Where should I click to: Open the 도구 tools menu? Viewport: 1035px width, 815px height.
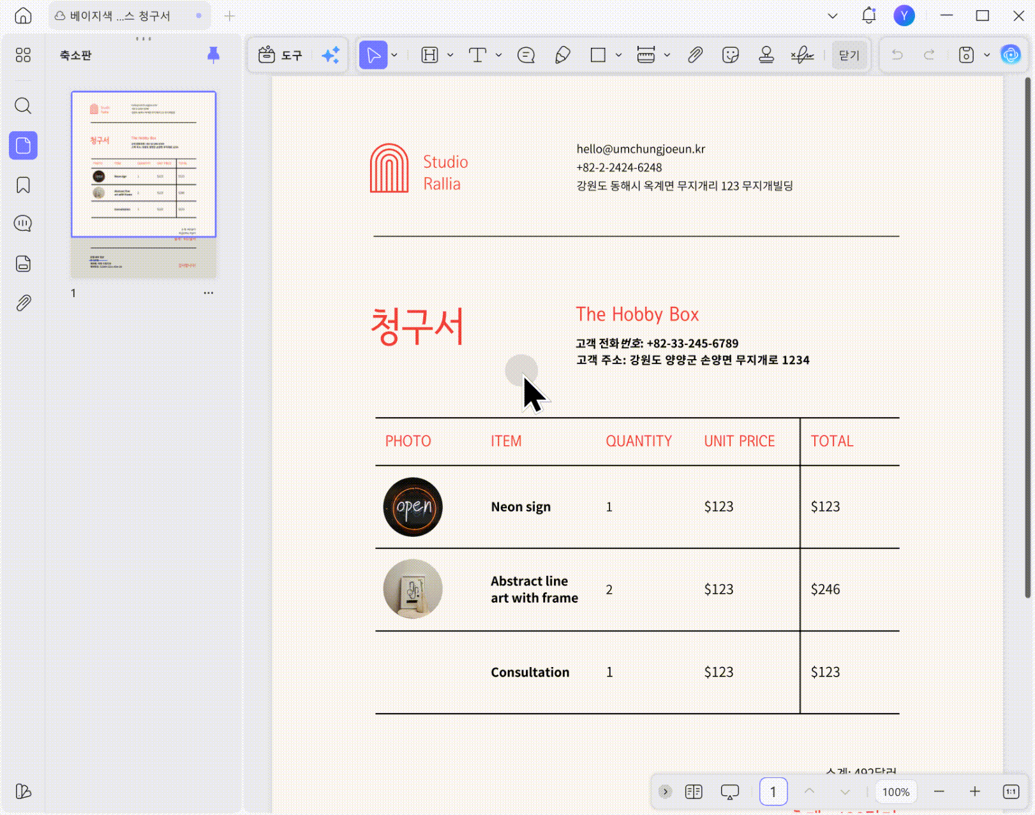click(280, 55)
